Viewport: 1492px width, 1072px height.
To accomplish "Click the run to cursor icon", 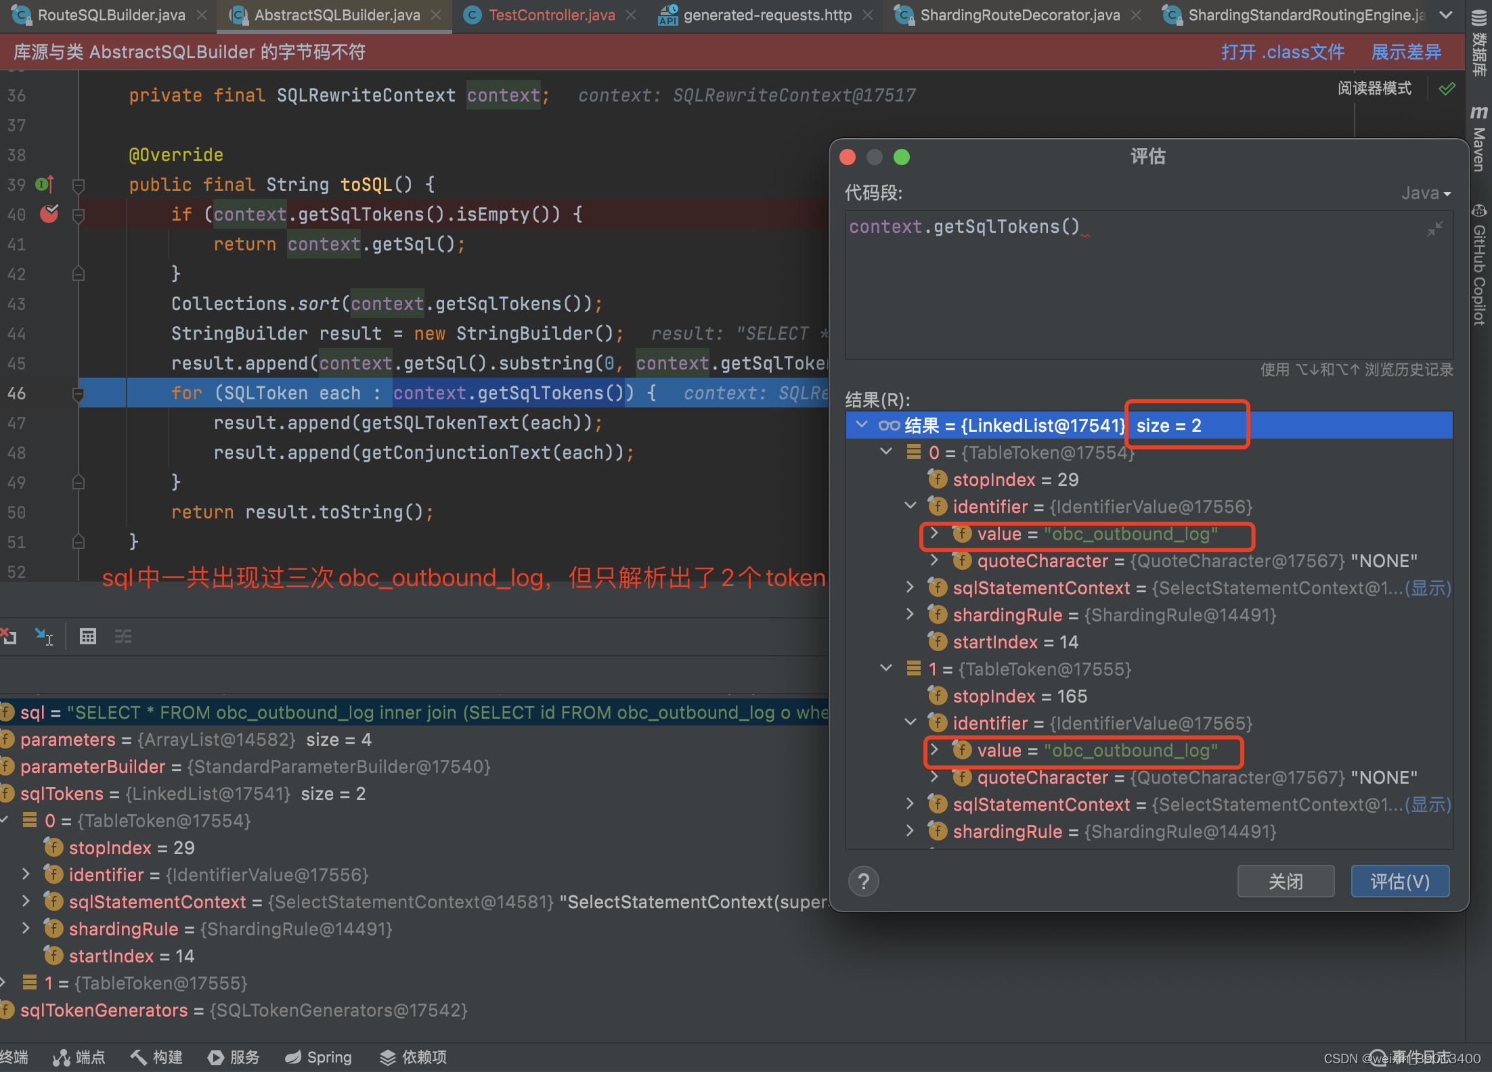I will [x=45, y=636].
